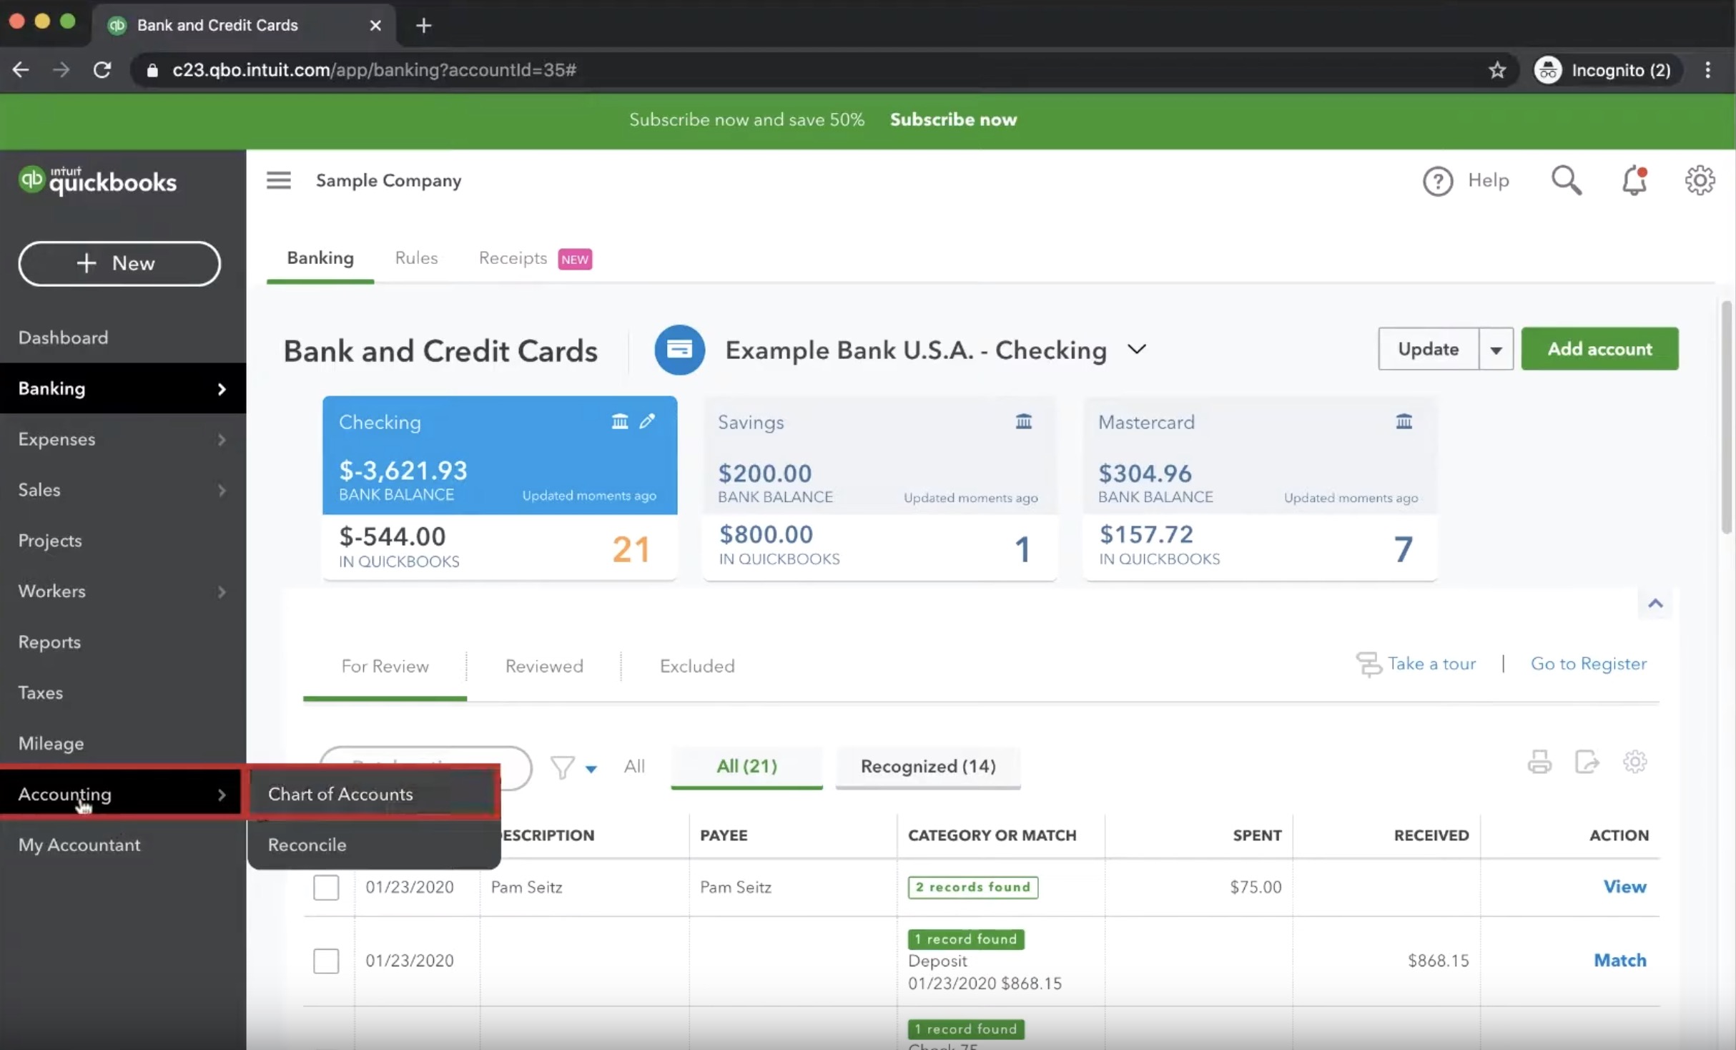Expand the Example Bank U.S.A. - Checking account dropdown
Image resolution: width=1736 pixels, height=1050 pixels.
1137,350
